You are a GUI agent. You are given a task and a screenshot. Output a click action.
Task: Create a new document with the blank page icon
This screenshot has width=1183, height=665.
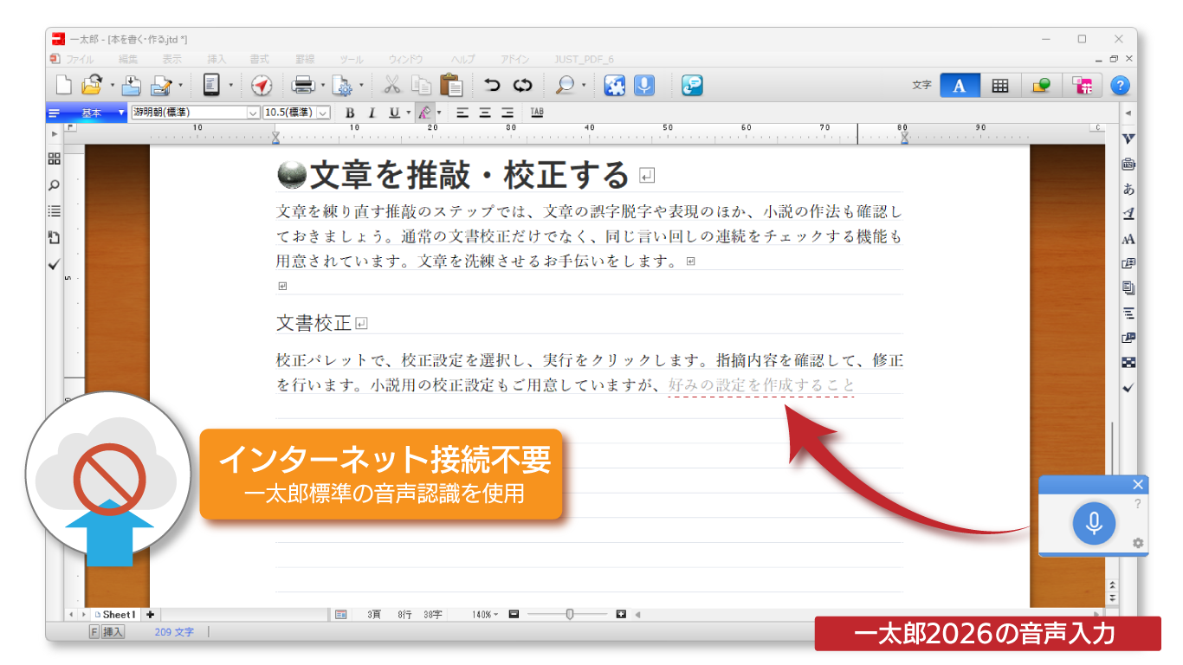[x=64, y=85]
